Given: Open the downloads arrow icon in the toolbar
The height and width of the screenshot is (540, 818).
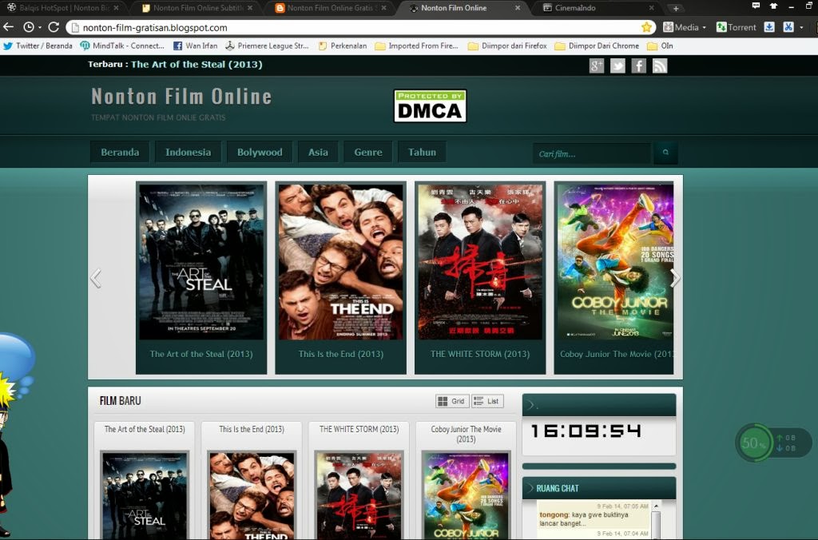Looking at the screenshot, I should coord(769,27).
